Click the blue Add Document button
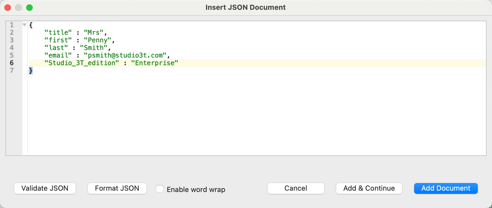492x208 pixels. click(x=446, y=189)
